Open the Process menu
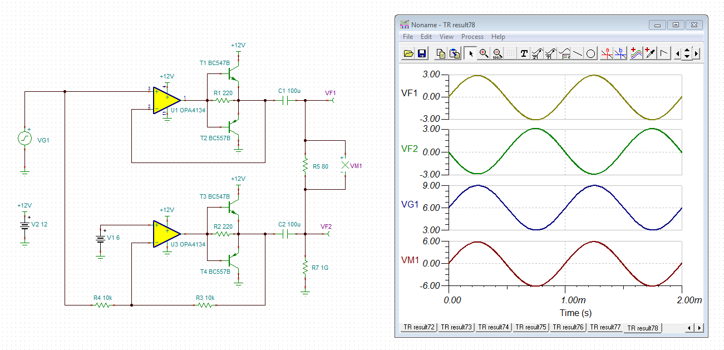Viewport: 724px width, 350px height. click(x=472, y=37)
